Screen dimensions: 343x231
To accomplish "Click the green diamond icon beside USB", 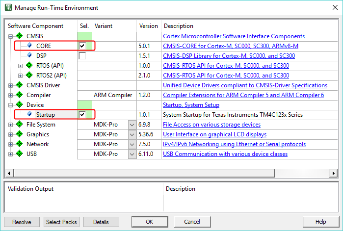I will coord(19,154).
